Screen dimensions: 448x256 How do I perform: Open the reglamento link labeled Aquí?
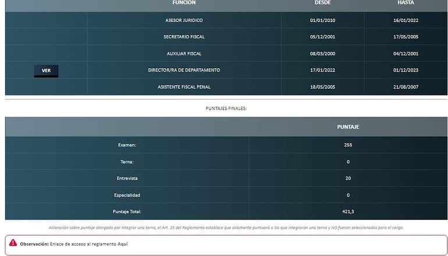[x=122, y=244]
